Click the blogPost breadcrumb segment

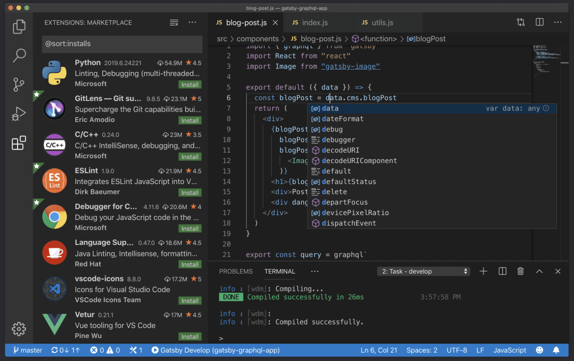[426, 39]
